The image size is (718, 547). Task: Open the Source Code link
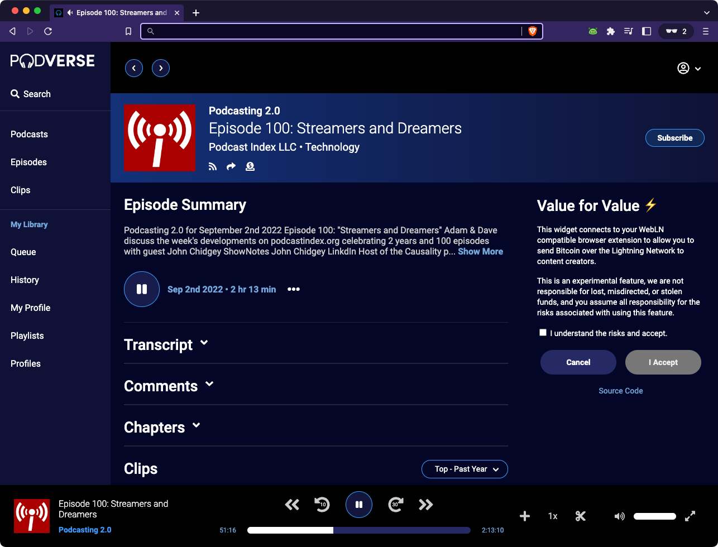click(621, 391)
